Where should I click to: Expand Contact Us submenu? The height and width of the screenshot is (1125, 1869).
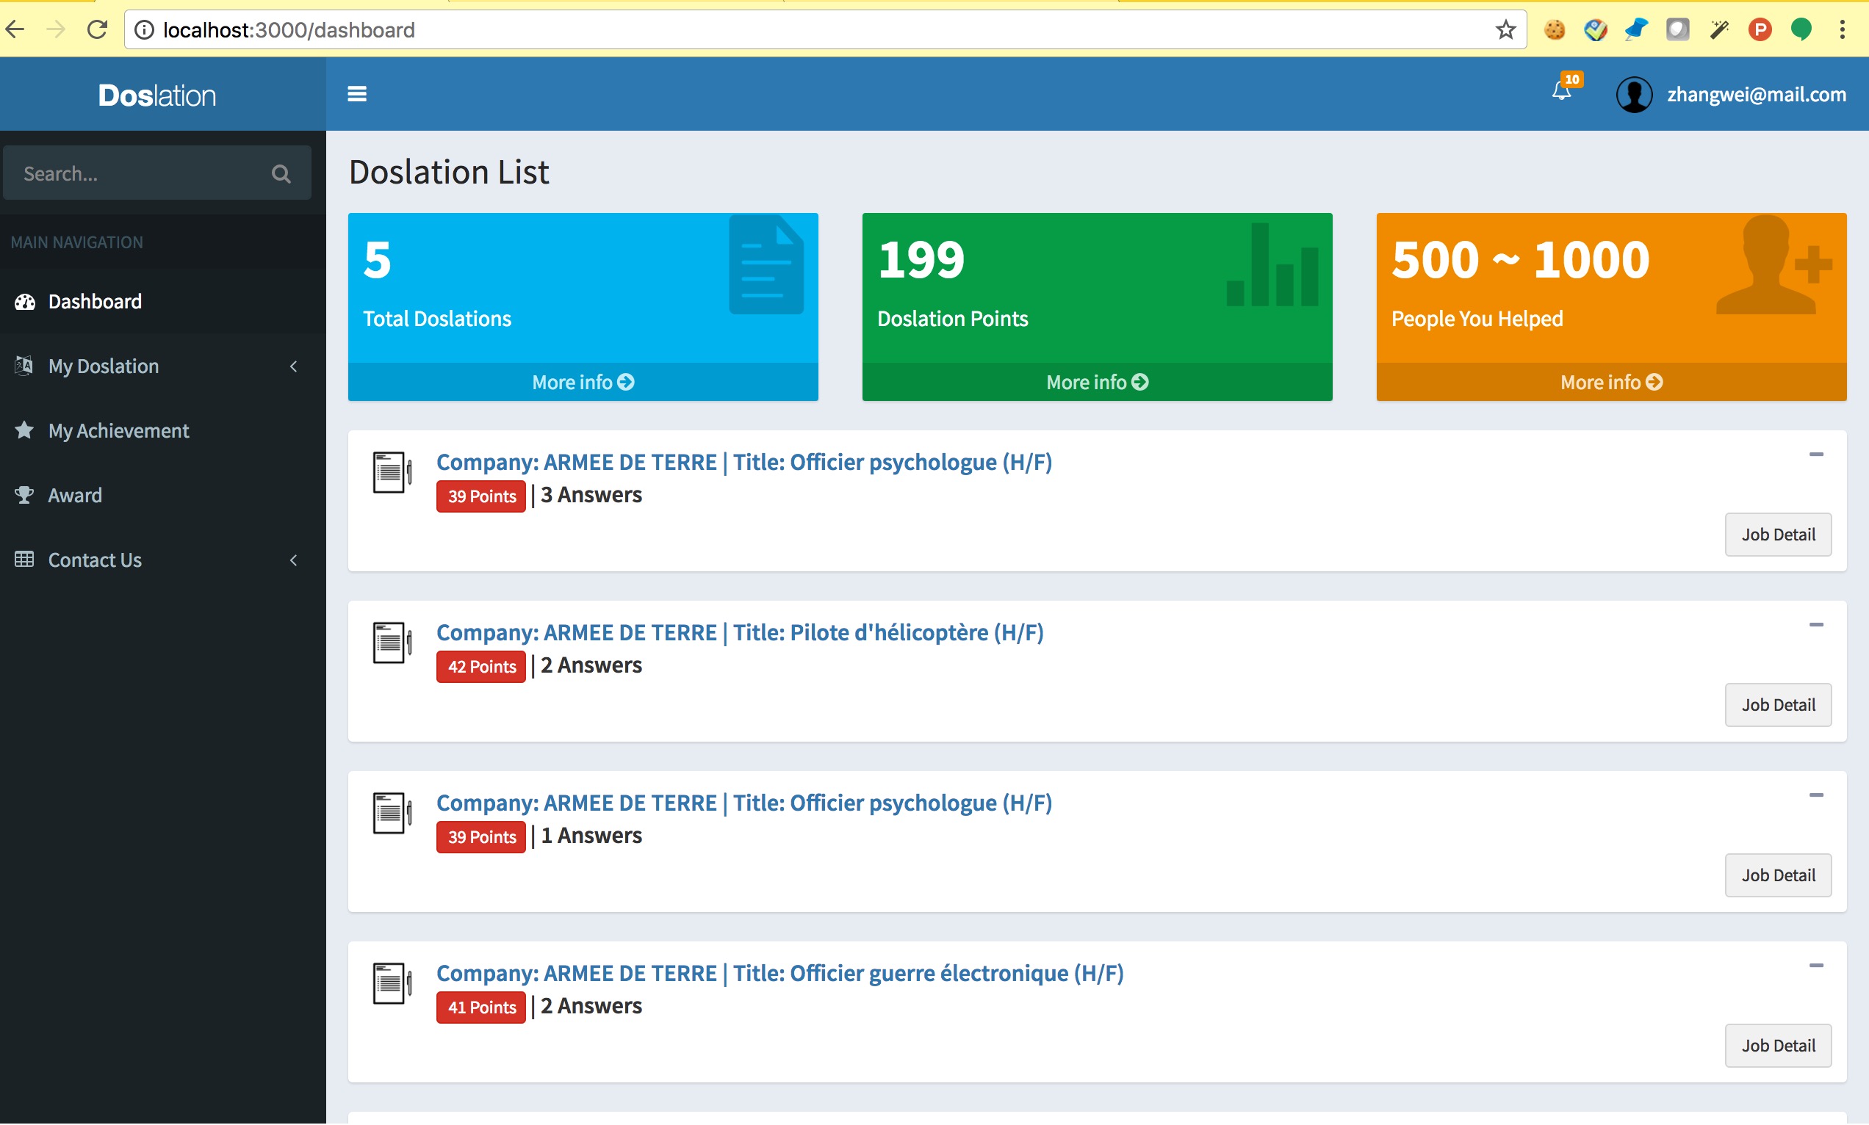95,560
